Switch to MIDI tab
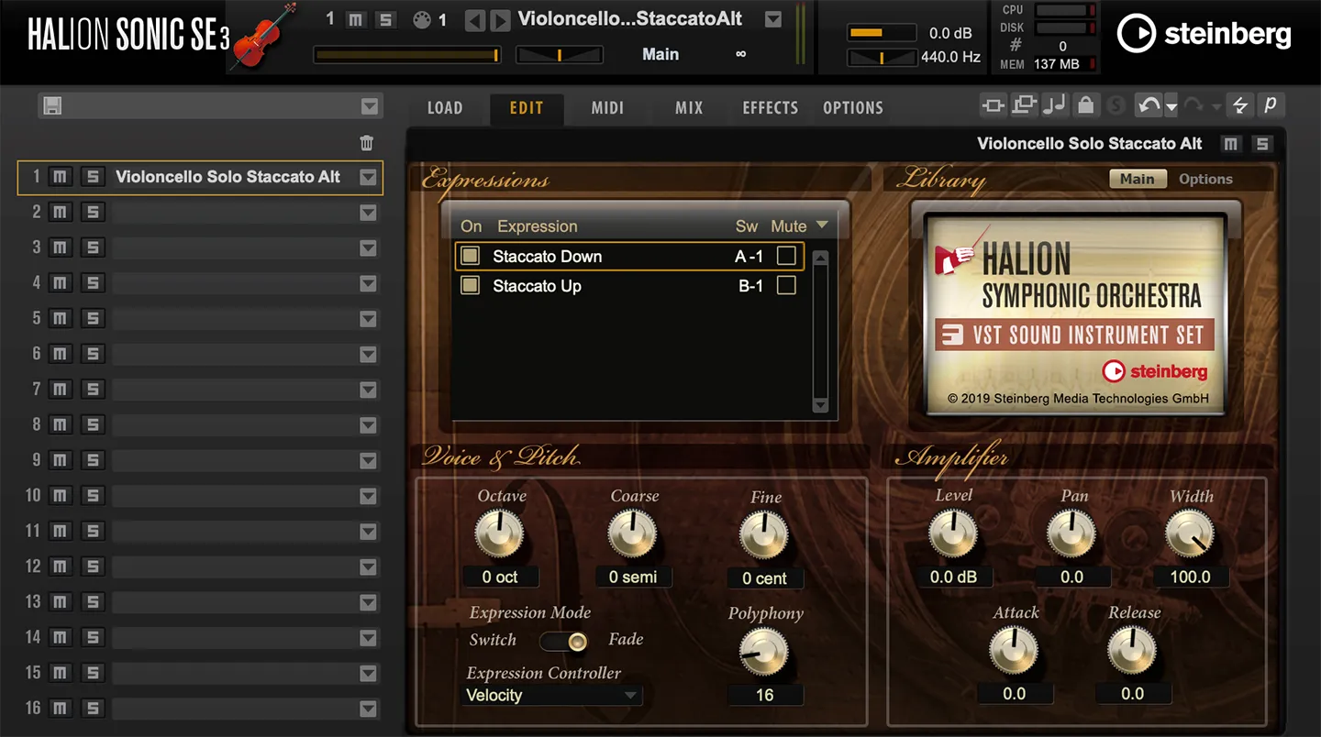1321x737 pixels. click(x=607, y=107)
